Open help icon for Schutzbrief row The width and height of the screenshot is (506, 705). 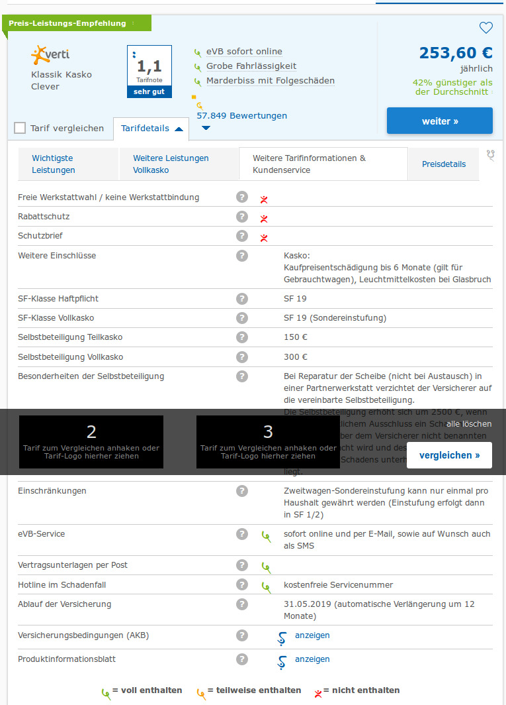point(242,236)
